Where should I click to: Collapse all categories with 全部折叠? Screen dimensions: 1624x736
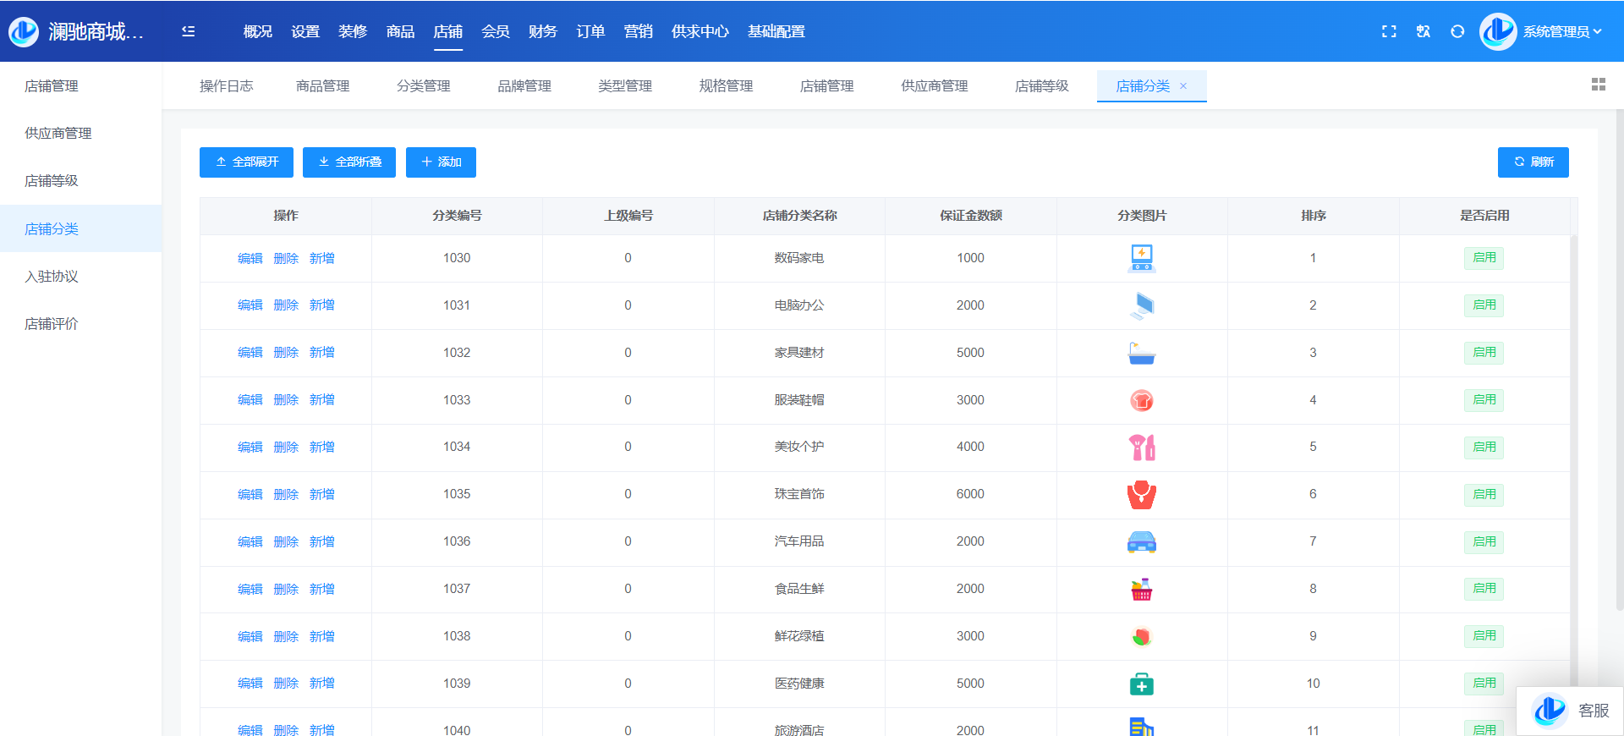349,162
